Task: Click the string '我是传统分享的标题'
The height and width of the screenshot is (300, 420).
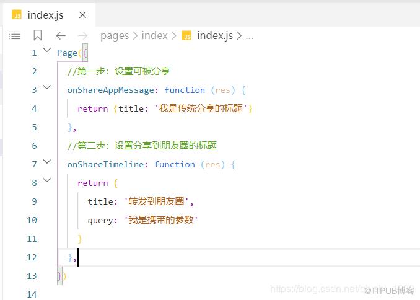Action: click(x=201, y=108)
